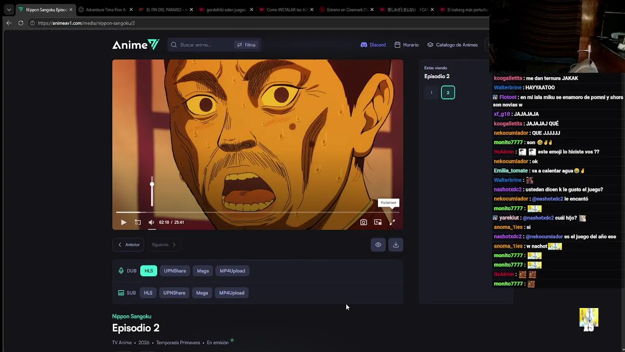This screenshot has height=352, width=625.
Task: Close the Nippon Sangoku Episodio tab
Action: 71,9
